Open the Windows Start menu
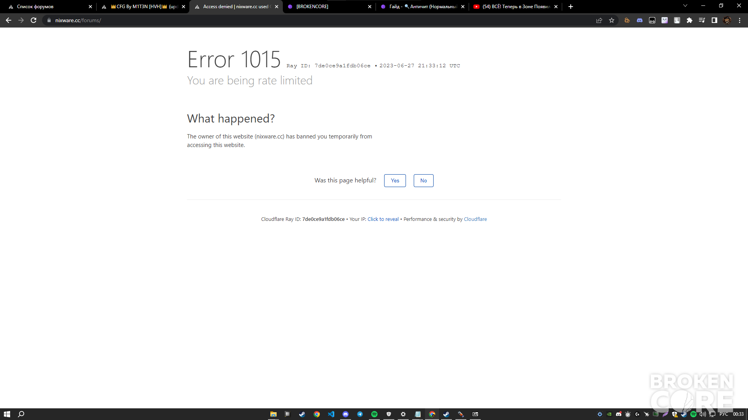Screen dimensions: 748x420 tap(7, 414)
